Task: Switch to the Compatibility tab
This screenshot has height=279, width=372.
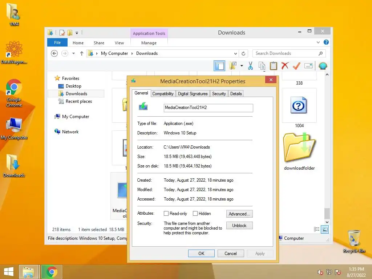Action: [x=163, y=94]
